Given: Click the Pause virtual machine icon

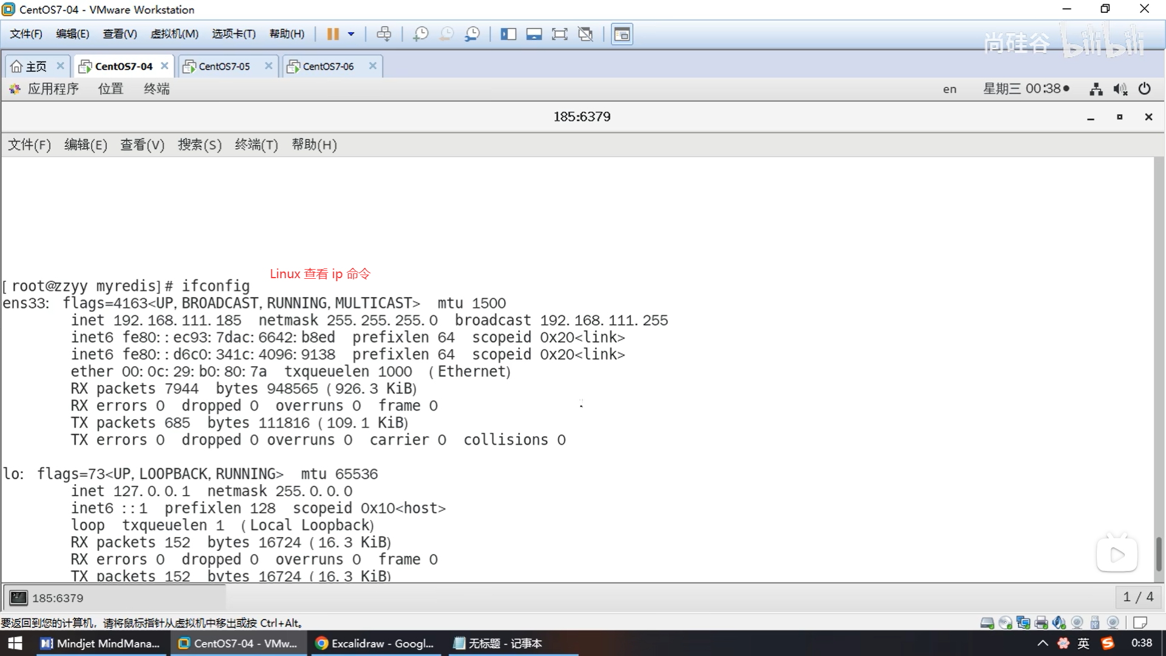Looking at the screenshot, I should pos(332,34).
